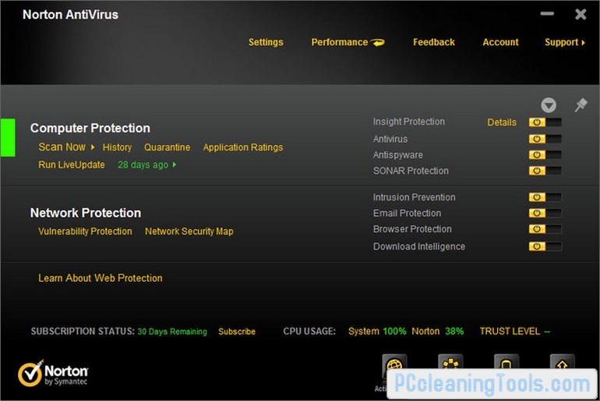
Task: Turn off the Antivirus switch
Action: point(545,139)
